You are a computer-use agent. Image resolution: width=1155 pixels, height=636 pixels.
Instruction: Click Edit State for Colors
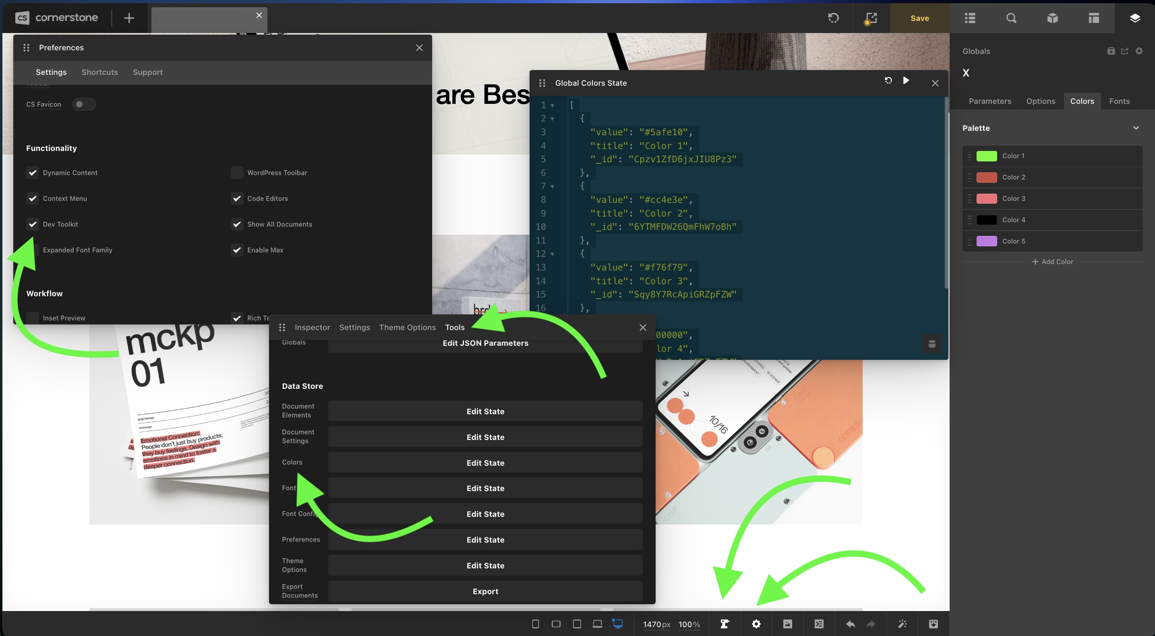tap(485, 463)
